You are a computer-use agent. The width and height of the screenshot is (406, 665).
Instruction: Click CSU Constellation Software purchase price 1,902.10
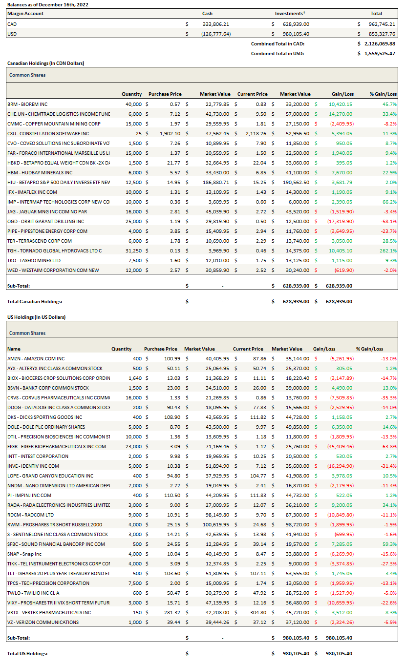pos(170,133)
